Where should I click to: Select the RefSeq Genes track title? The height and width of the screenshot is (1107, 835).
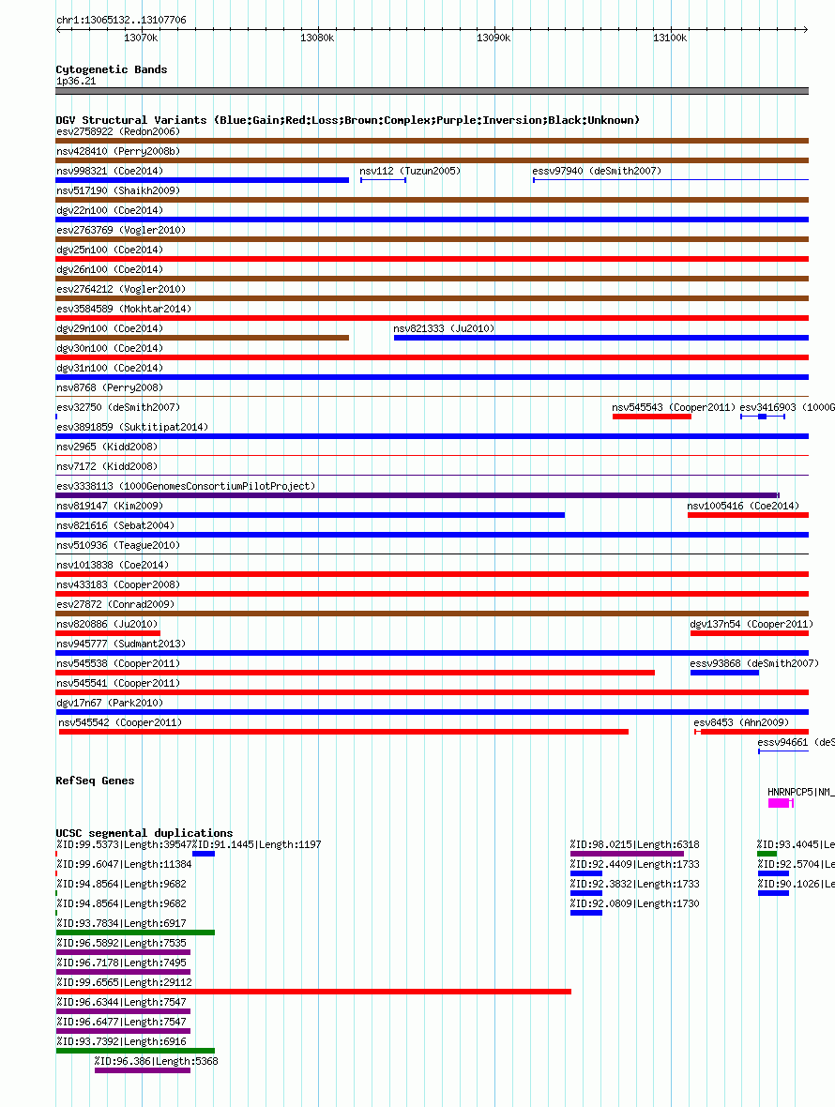pos(96,781)
